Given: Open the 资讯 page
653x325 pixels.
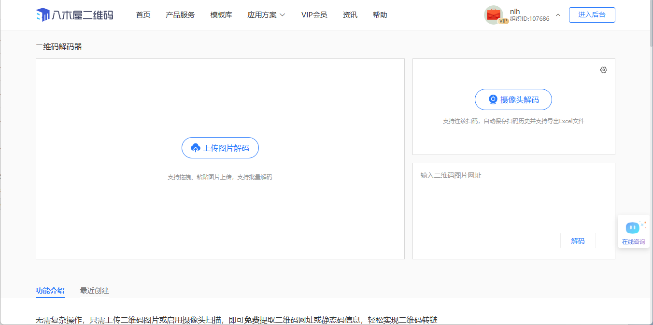Looking at the screenshot, I should coord(350,15).
